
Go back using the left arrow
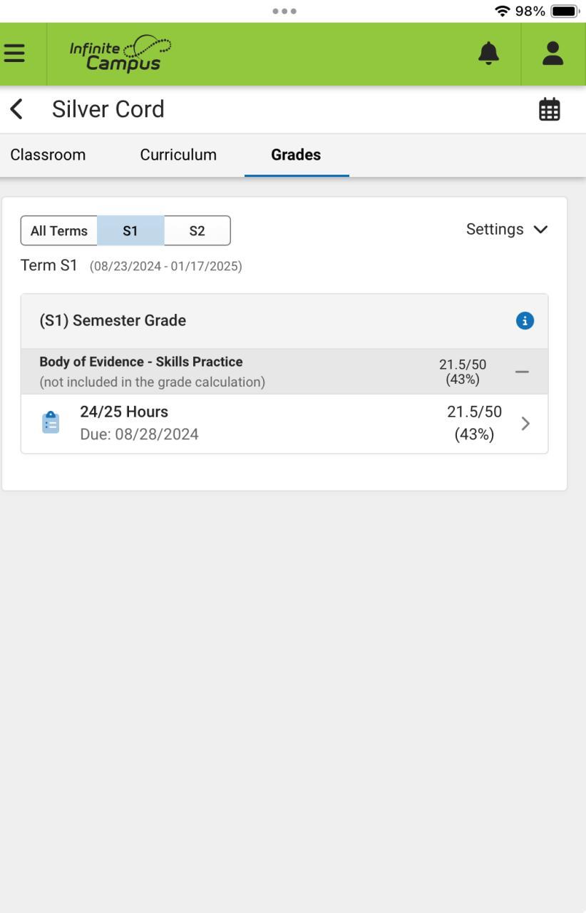(x=16, y=109)
